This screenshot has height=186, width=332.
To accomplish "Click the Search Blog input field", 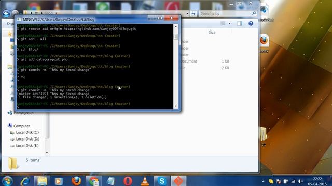I will point(225,13).
